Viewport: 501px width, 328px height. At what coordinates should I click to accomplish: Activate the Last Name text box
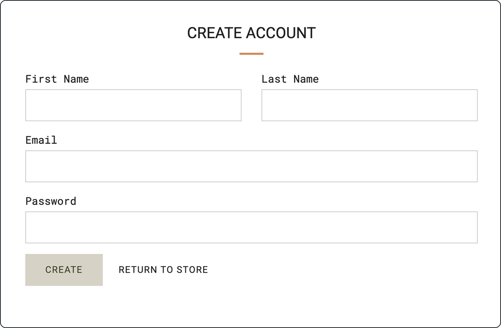(369, 105)
